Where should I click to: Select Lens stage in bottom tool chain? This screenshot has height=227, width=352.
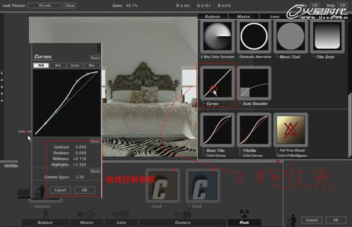click(121, 222)
